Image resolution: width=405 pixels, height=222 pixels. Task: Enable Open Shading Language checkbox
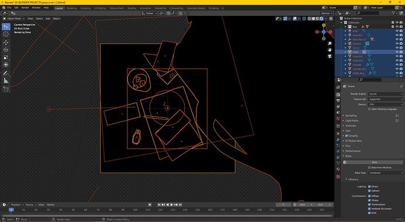pyautogui.click(x=369, y=109)
